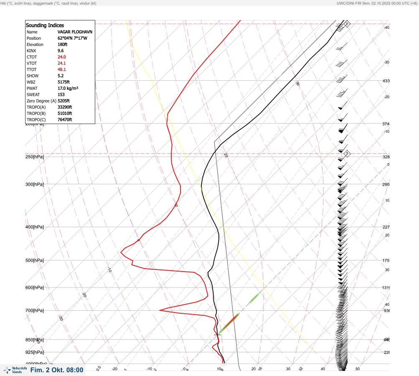The image size is (419, 376).
Task: Click the '500[hPa]' pressure level label
Action: tap(35, 261)
